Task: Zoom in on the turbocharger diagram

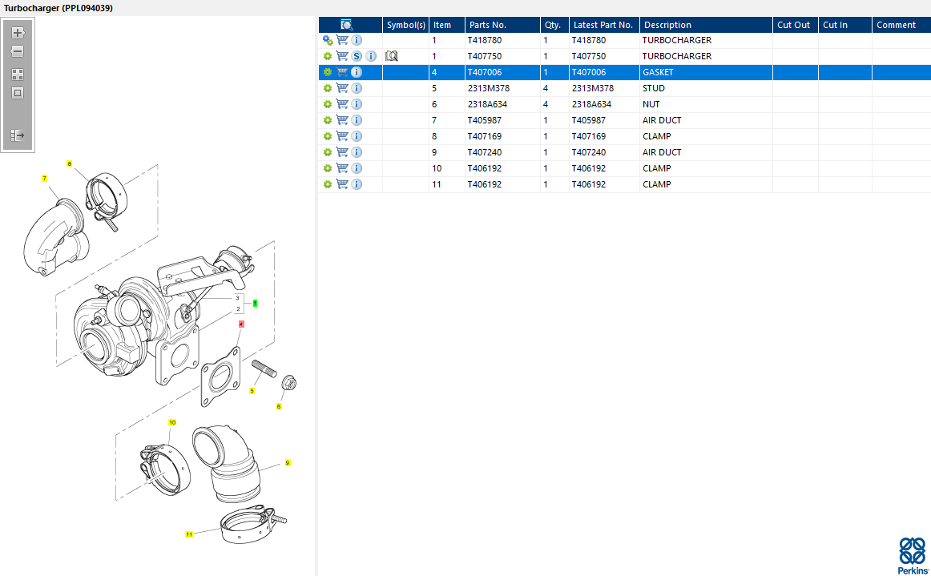Action: 18,33
